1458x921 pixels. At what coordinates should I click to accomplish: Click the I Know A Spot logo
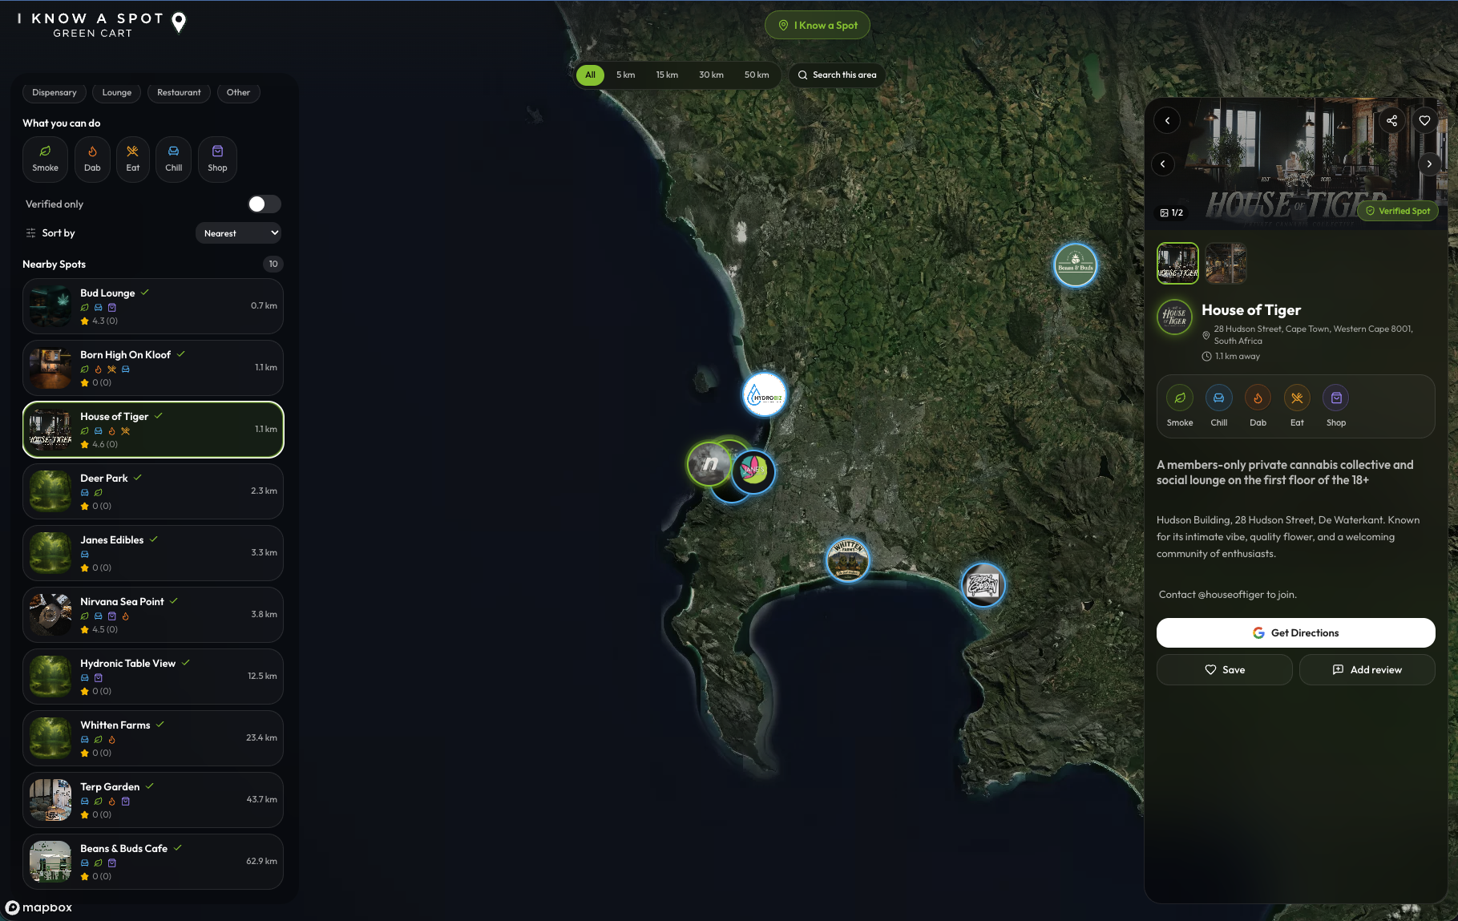[102, 24]
